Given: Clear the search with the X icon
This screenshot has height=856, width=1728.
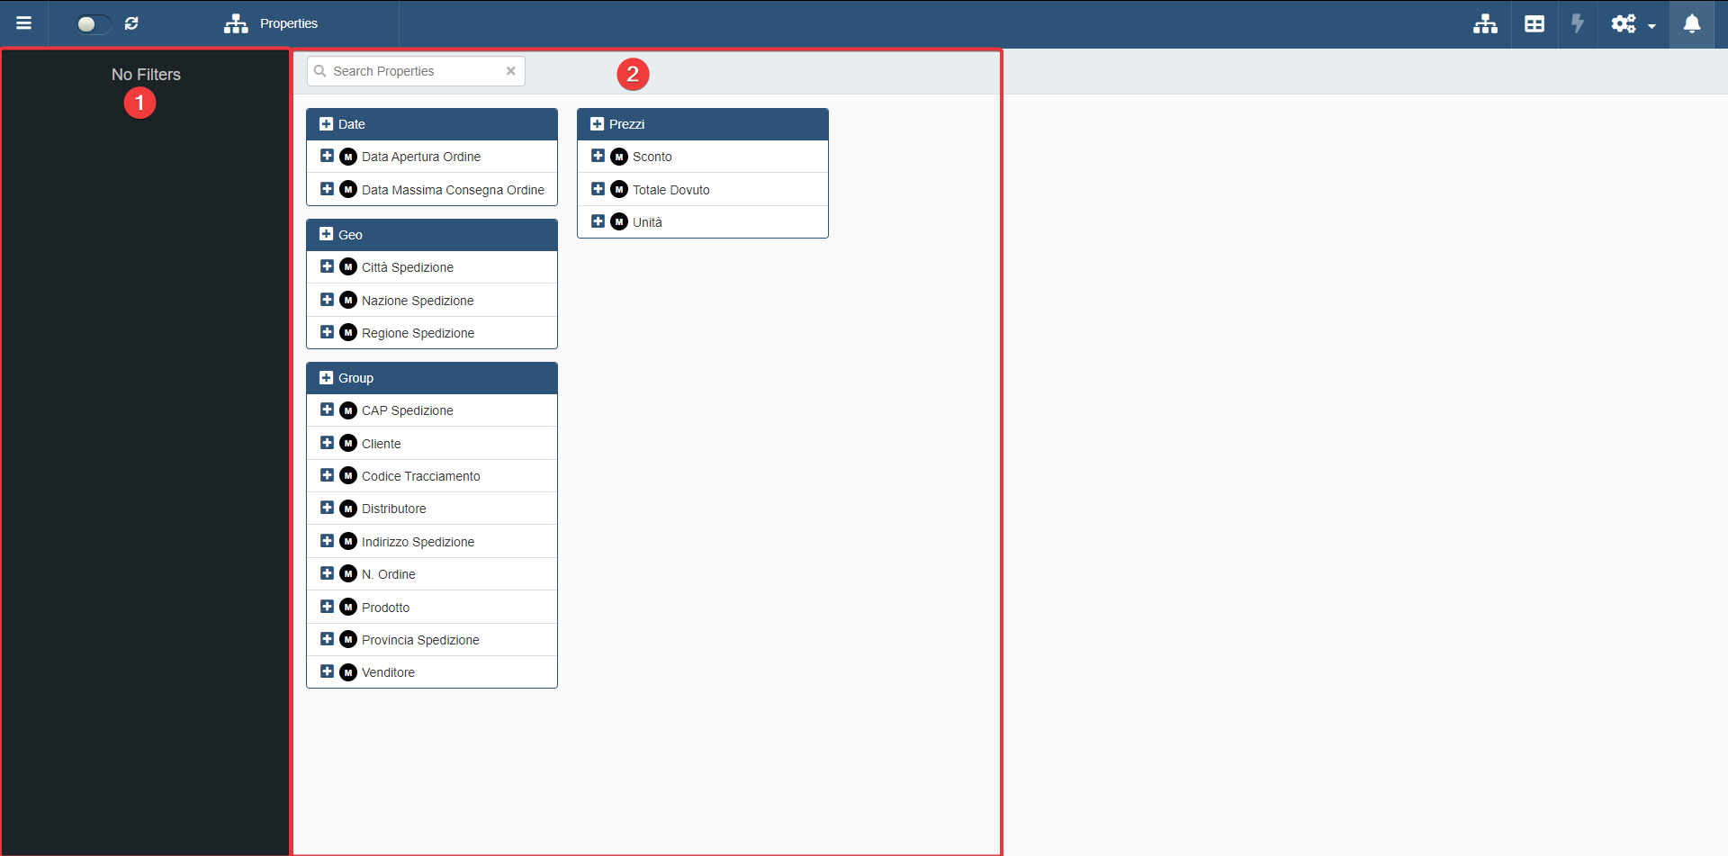Looking at the screenshot, I should click(510, 71).
